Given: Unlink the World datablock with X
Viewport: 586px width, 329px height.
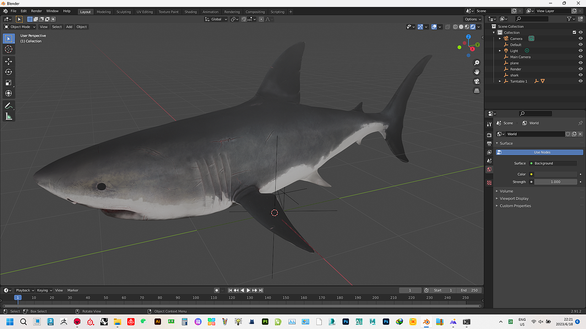Looking at the screenshot, I should point(581,134).
